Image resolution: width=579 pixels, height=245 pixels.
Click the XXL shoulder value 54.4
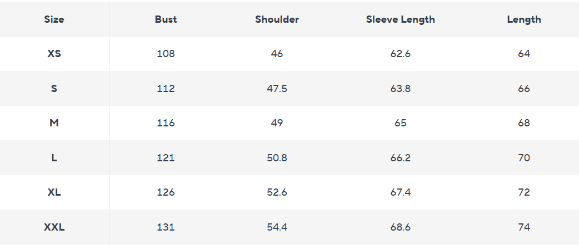(x=277, y=227)
